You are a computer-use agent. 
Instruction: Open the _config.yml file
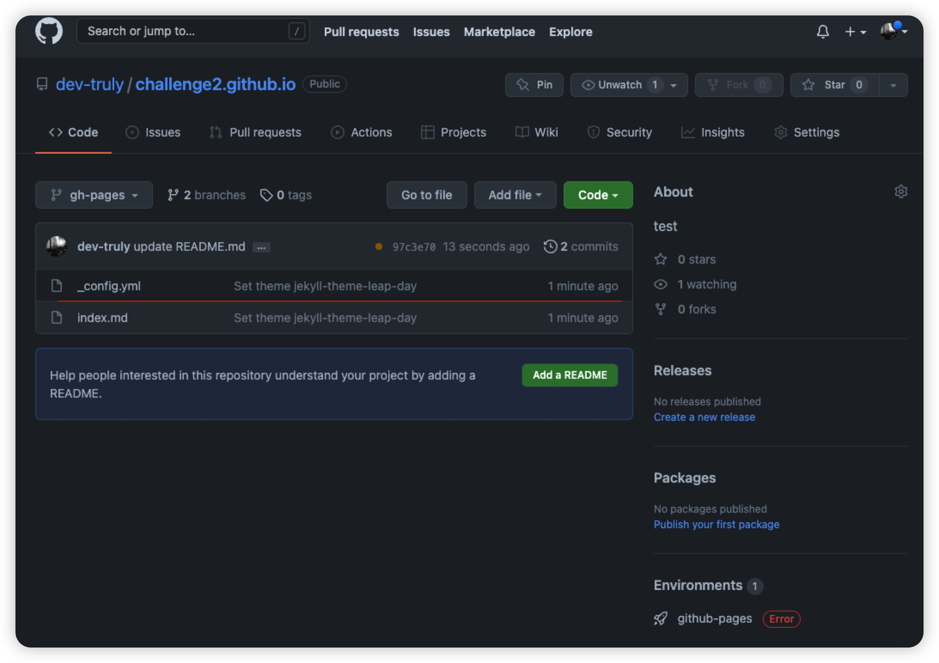tap(109, 286)
